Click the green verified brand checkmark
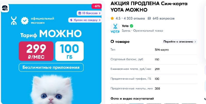This screenshot has width=206, height=104. pos(132,26)
